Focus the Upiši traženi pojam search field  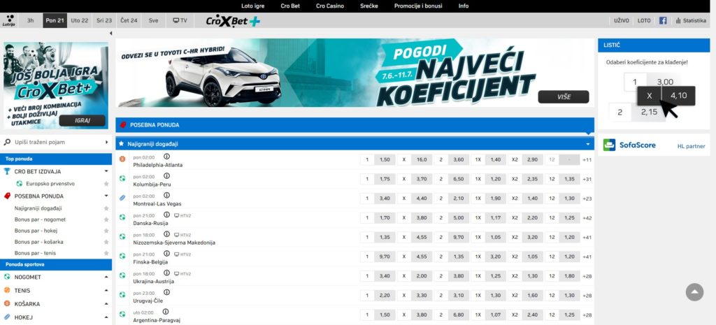point(56,143)
